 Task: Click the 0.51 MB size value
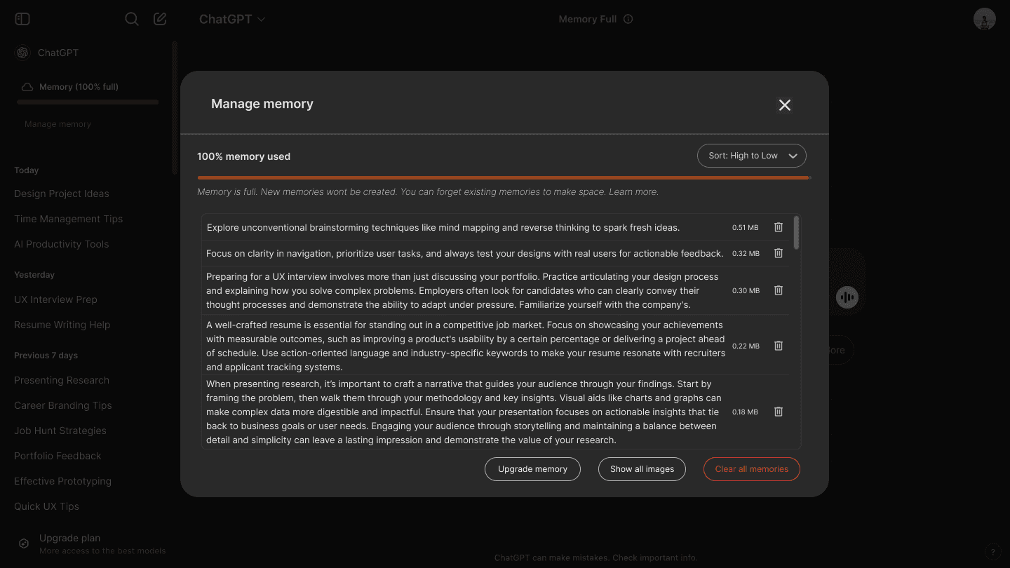pos(745,228)
